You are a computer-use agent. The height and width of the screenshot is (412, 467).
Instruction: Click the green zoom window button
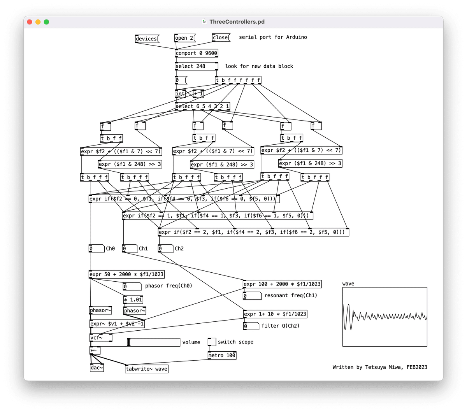coord(46,22)
